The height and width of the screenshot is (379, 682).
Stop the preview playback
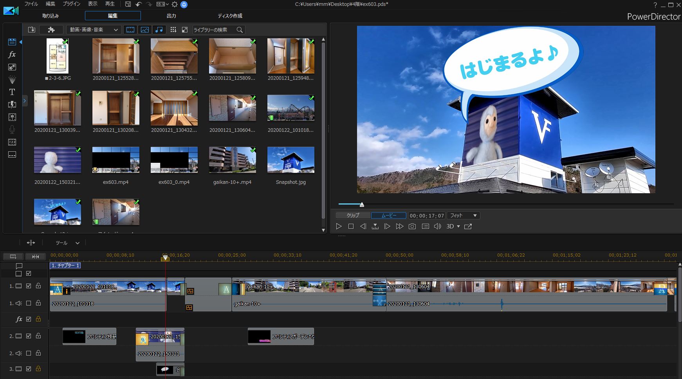point(351,226)
